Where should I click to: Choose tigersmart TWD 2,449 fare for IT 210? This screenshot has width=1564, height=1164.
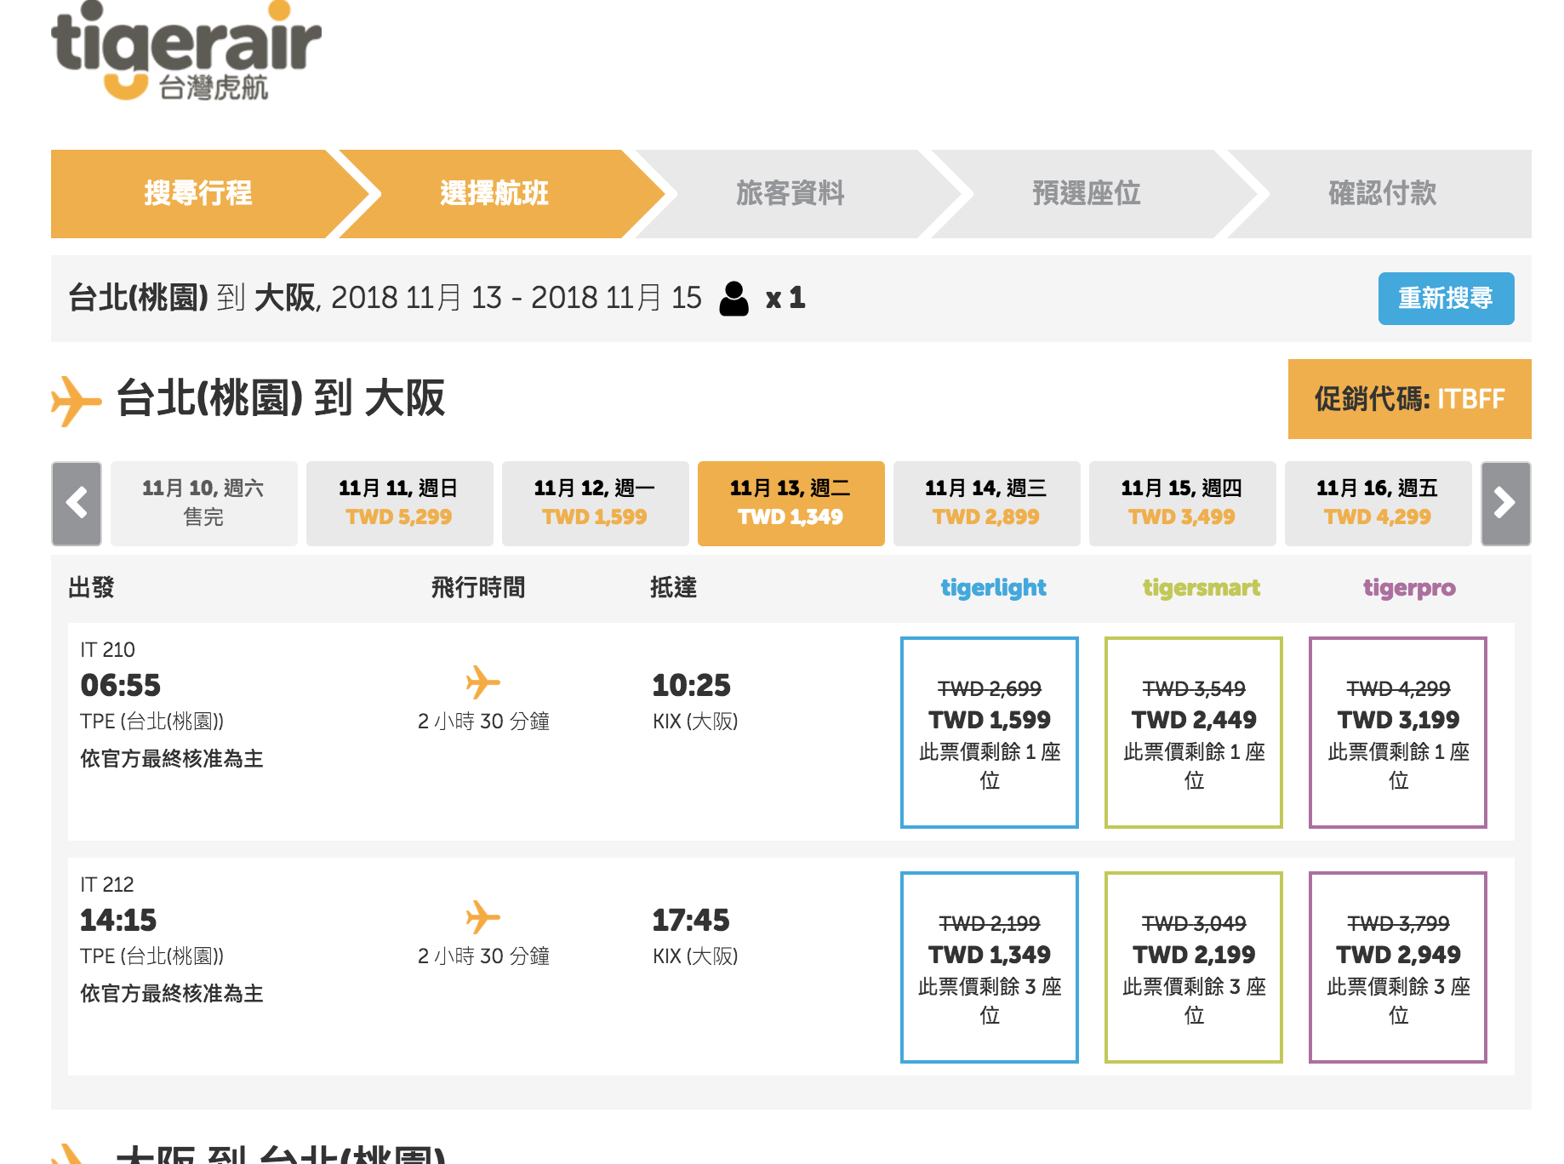[1194, 733]
